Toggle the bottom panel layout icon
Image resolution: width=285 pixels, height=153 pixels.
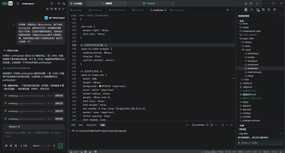coord(246,3)
